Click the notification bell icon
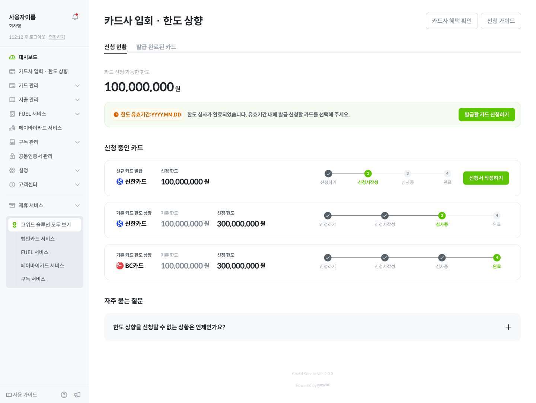This screenshot has height=403, width=536. pos(75,17)
